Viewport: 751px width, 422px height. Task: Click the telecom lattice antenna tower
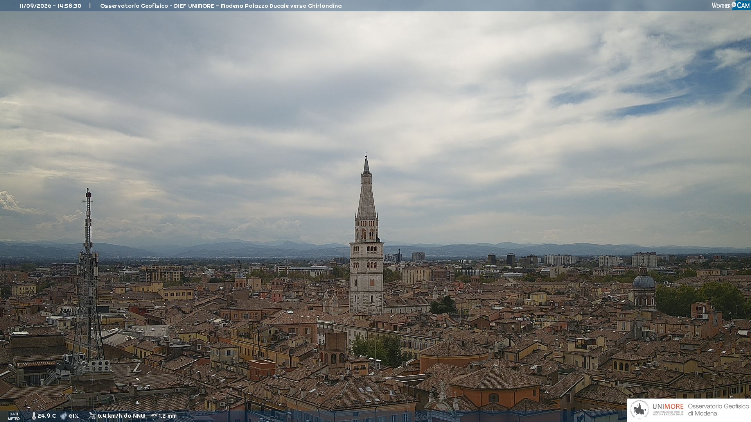(88, 281)
